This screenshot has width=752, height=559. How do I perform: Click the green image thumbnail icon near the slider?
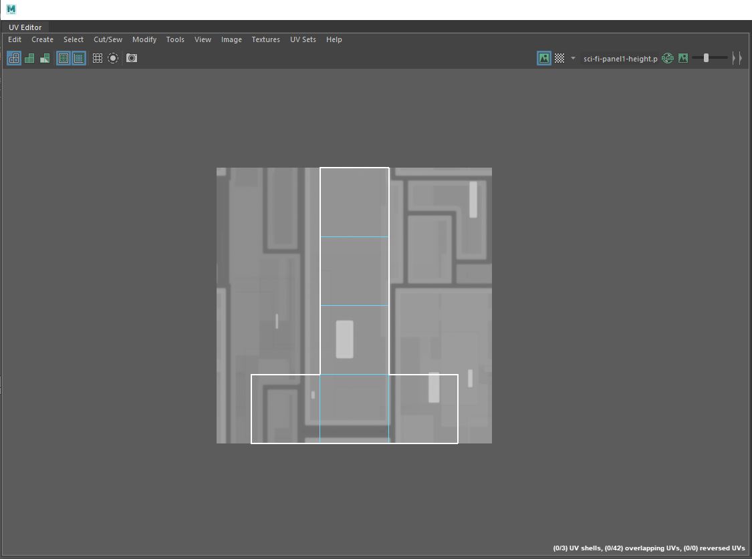(x=682, y=58)
